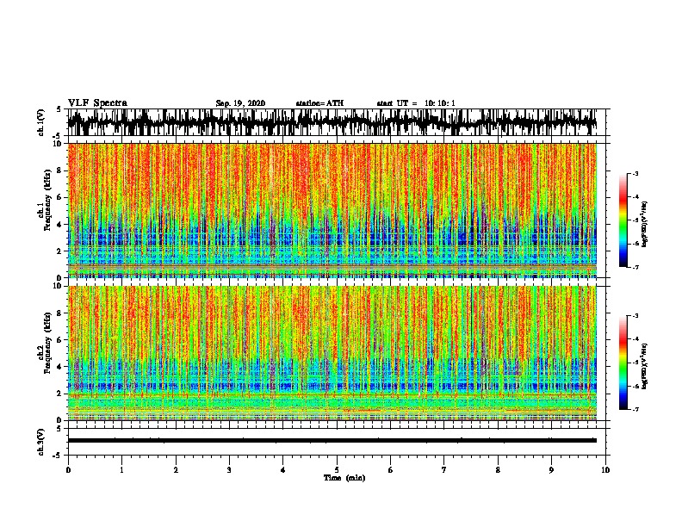
Task: Click the "4" tick on time axis
Action: [x=283, y=470]
